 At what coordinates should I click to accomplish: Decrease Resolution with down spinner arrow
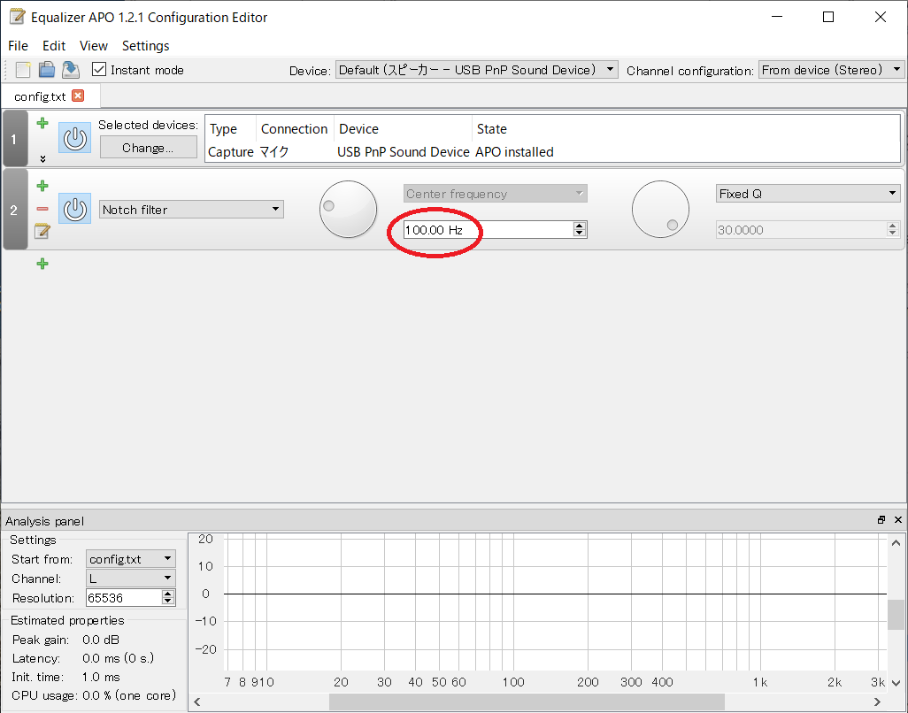click(168, 602)
